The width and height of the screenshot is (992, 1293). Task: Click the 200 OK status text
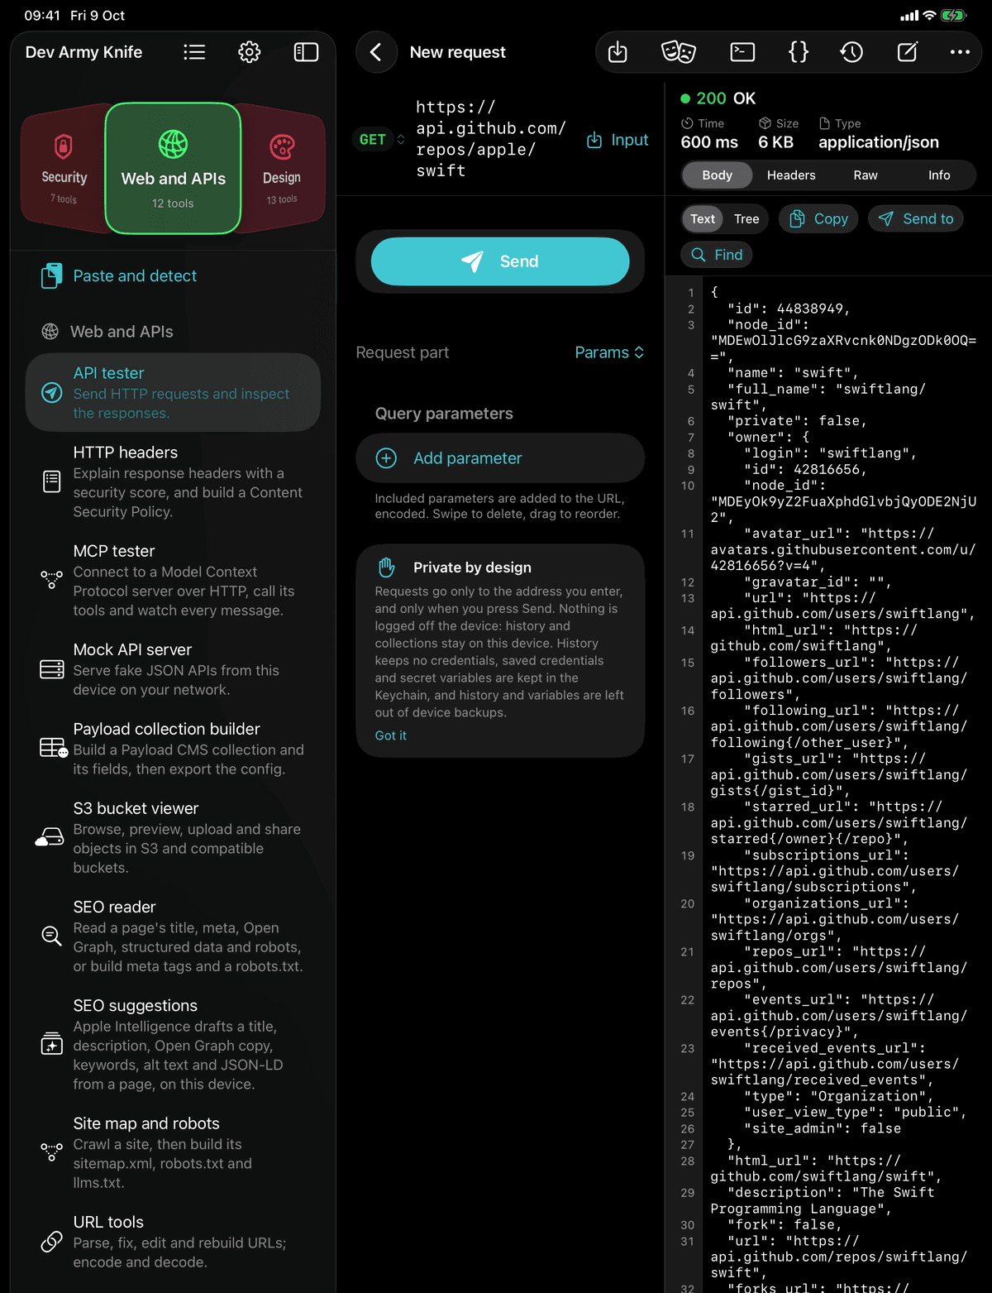726,98
